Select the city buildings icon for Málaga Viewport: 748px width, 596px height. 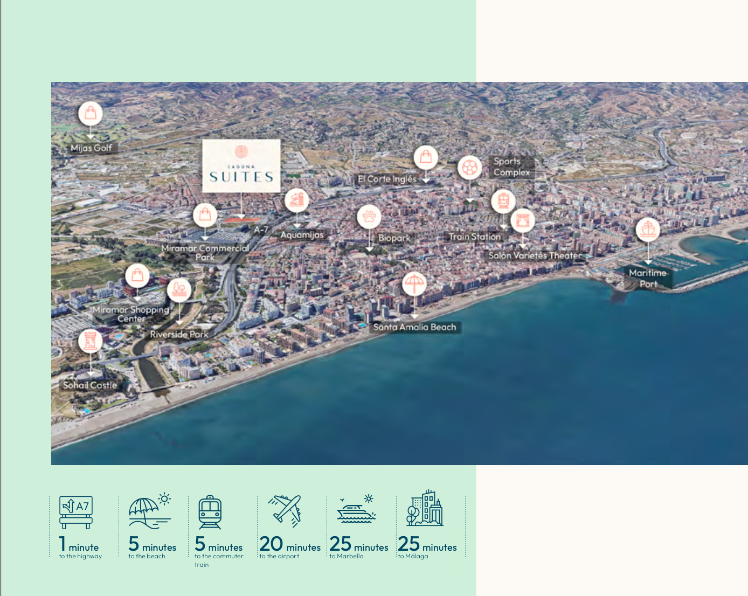(x=425, y=508)
